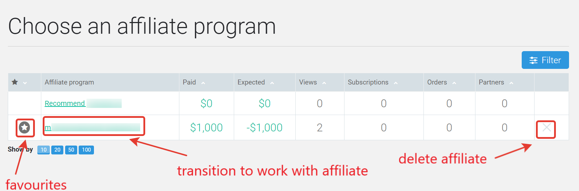Image resolution: width=579 pixels, height=191 pixels.
Task: Expand the chevron beside header star
Action: (25, 83)
